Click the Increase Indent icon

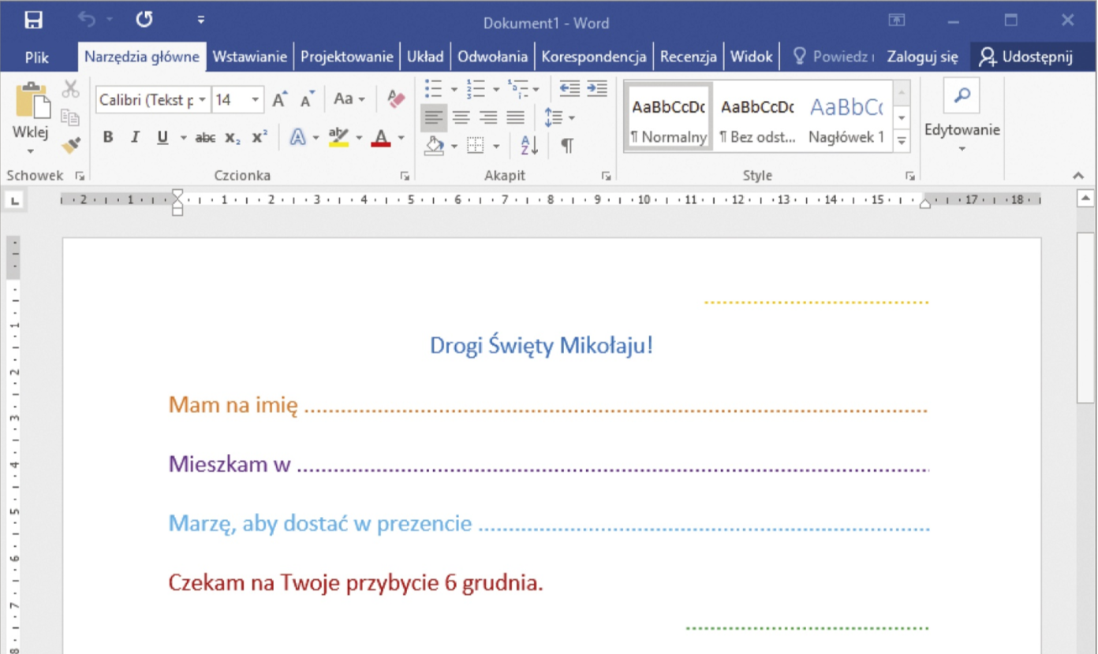click(x=597, y=87)
